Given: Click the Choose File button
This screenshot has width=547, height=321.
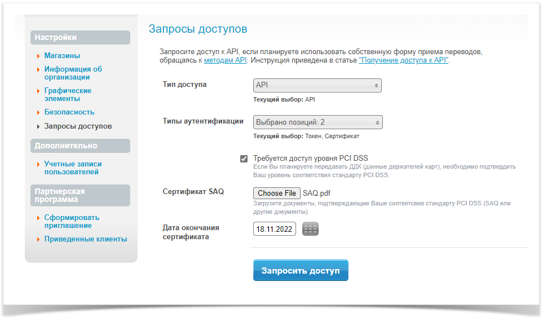Looking at the screenshot, I should [277, 194].
